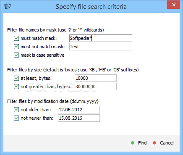Click the date field '15.08.2016'
This screenshot has height=155, width=183.
click(79, 118)
